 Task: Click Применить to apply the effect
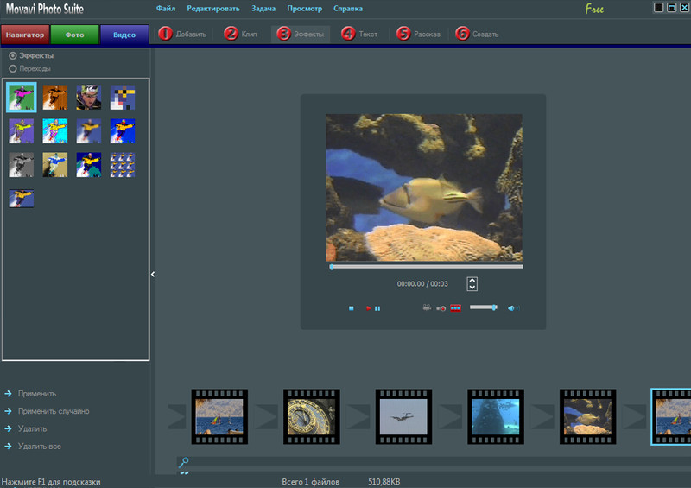pos(37,394)
